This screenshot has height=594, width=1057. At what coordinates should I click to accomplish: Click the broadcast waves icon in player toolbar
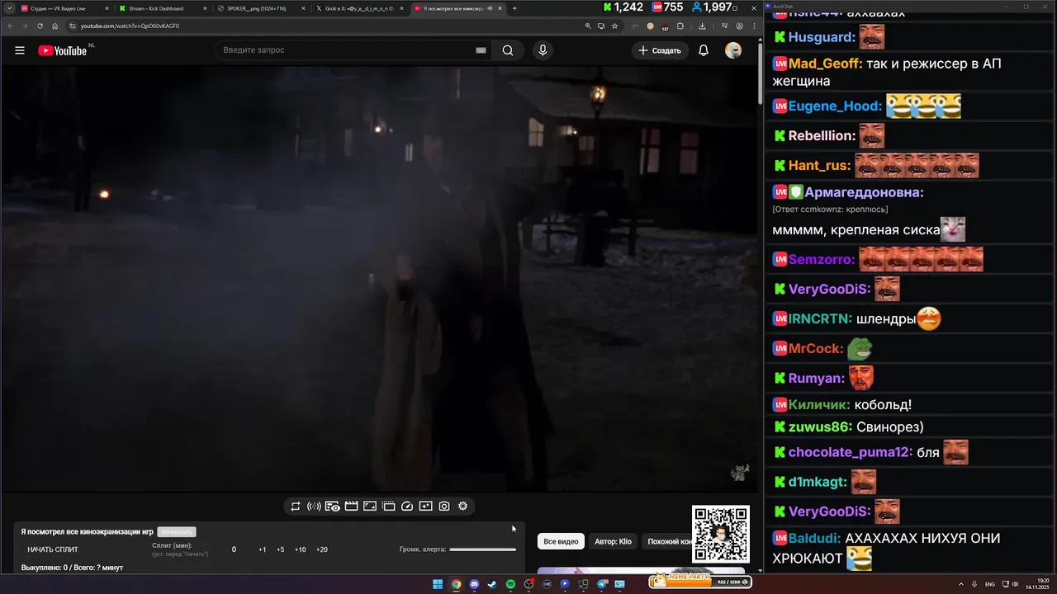(x=314, y=507)
